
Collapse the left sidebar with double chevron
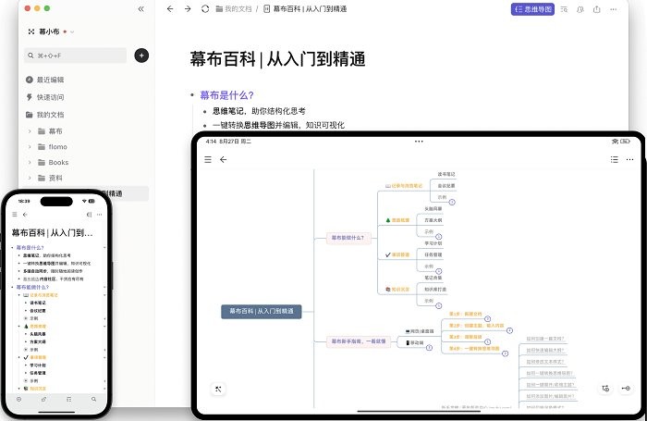pyautogui.click(x=140, y=8)
